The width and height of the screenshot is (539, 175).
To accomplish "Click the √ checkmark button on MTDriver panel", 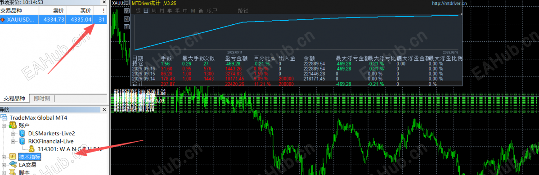I will click(126, 18).
